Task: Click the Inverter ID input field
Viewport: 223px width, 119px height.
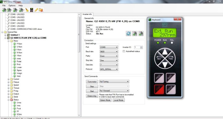Action: [x=137, y=47]
